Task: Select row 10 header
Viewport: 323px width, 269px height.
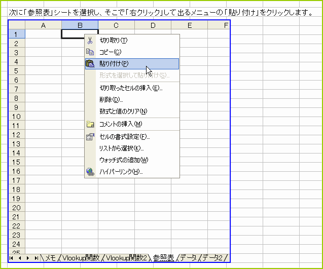Action: [x=17, y=117]
